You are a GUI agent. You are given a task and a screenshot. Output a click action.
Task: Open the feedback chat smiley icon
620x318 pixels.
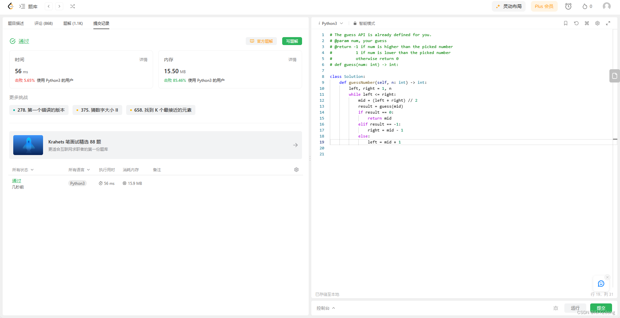[601, 284]
